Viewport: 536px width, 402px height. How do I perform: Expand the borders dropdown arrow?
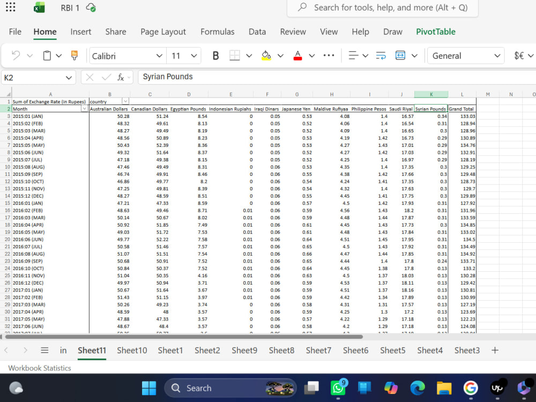[249, 56]
